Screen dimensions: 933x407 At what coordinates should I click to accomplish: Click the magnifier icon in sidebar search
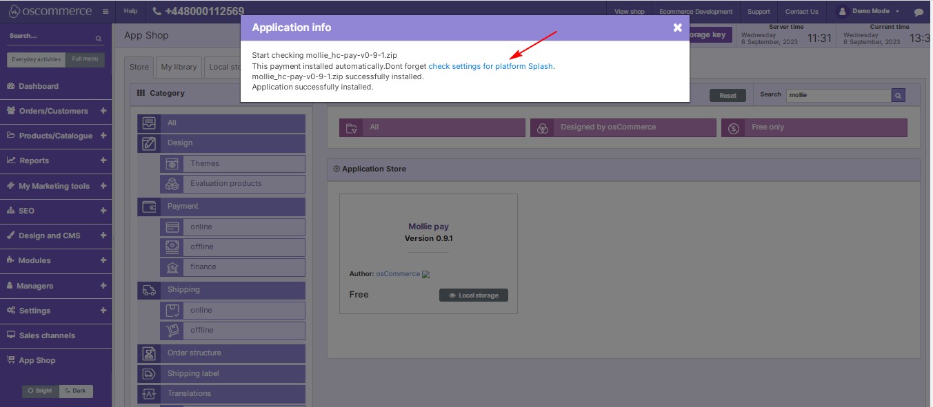pos(99,39)
